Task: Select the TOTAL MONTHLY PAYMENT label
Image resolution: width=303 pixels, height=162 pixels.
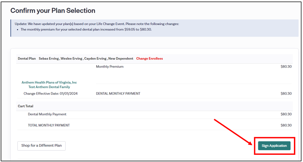Action: point(49,125)
